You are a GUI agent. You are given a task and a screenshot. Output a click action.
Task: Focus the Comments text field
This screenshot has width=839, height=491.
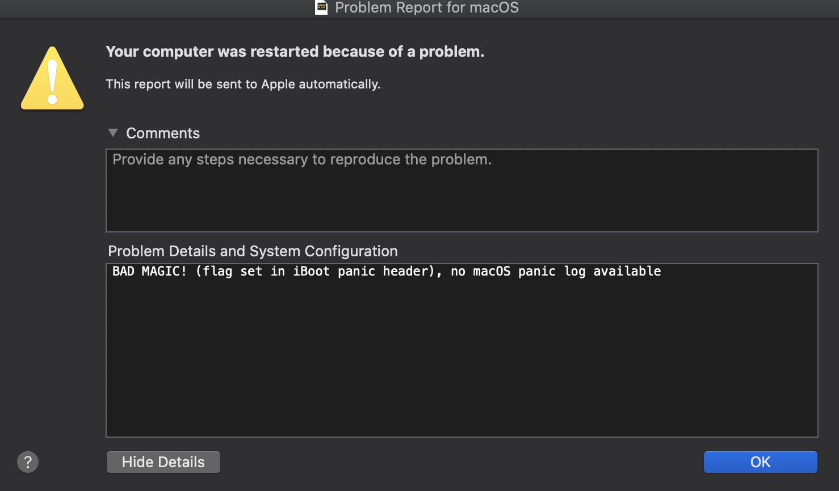(x=462, y=191)
